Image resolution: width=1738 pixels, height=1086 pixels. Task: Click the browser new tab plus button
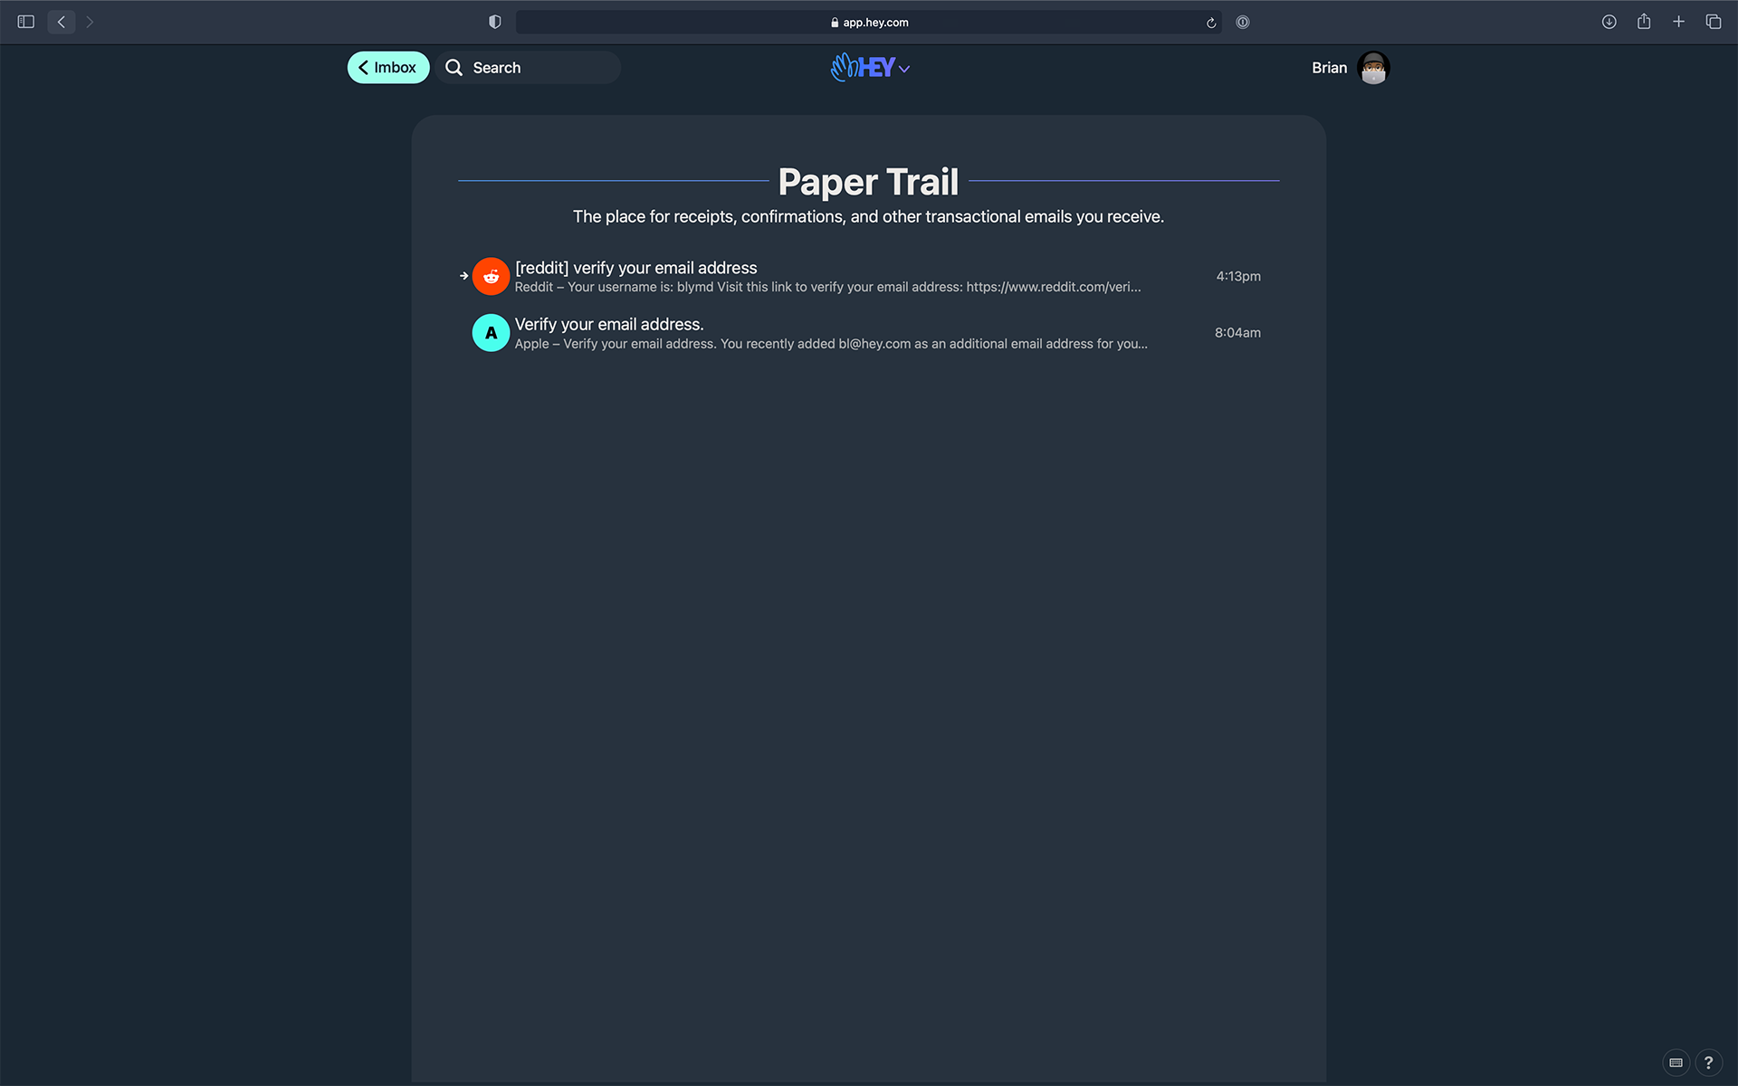point(1676,22)
